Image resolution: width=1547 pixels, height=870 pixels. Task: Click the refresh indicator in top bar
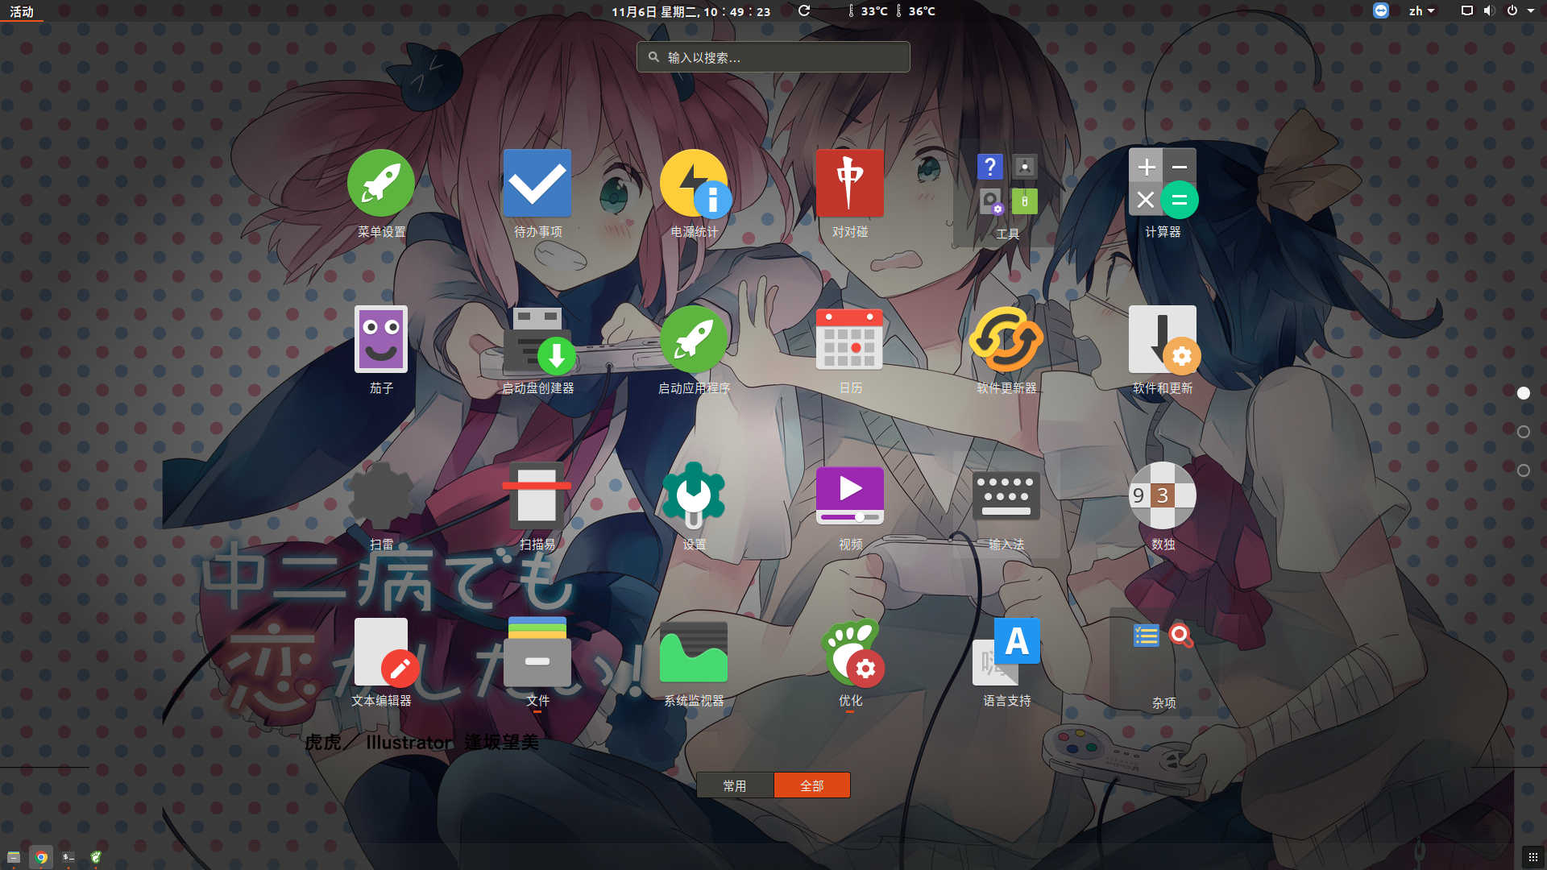pyautogui.click(x=804, y=10)
